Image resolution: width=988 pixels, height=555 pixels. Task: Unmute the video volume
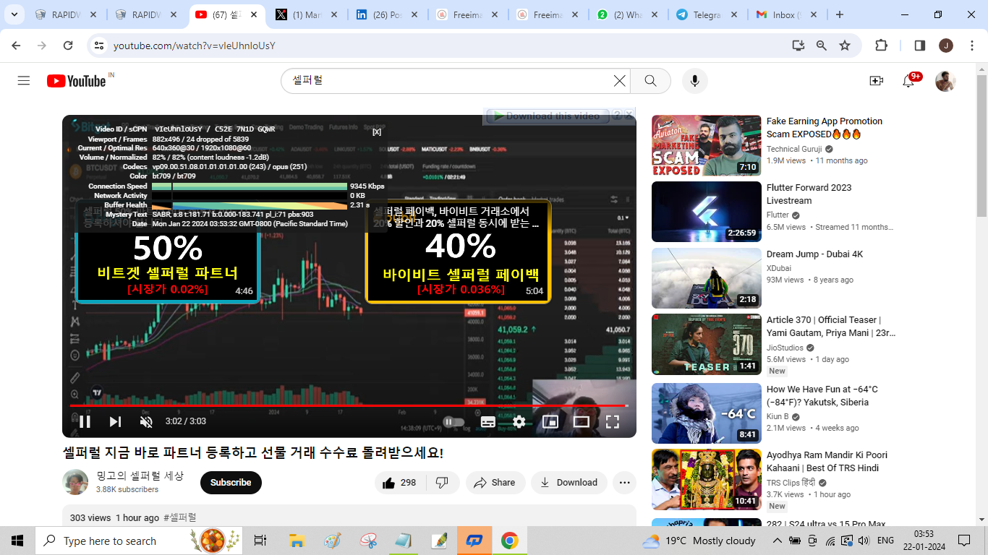(x=146, y=421)
